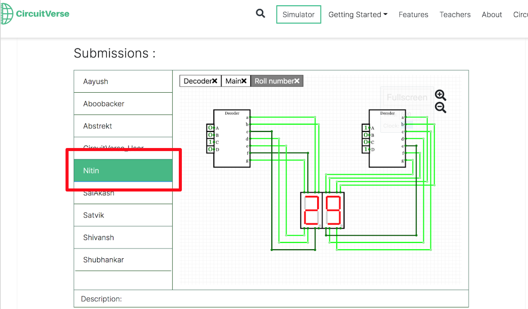Expand the Getting Started dropdown
The height and width of the screenshot is (309, 528).
(358, 14)
